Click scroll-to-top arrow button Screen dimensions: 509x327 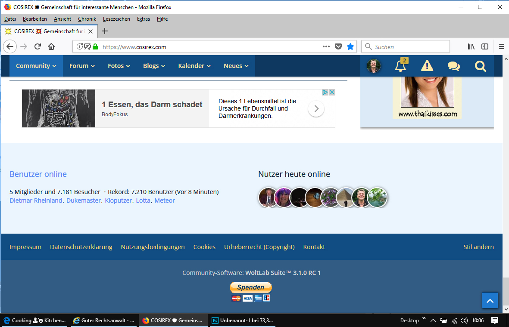[490, 301]
